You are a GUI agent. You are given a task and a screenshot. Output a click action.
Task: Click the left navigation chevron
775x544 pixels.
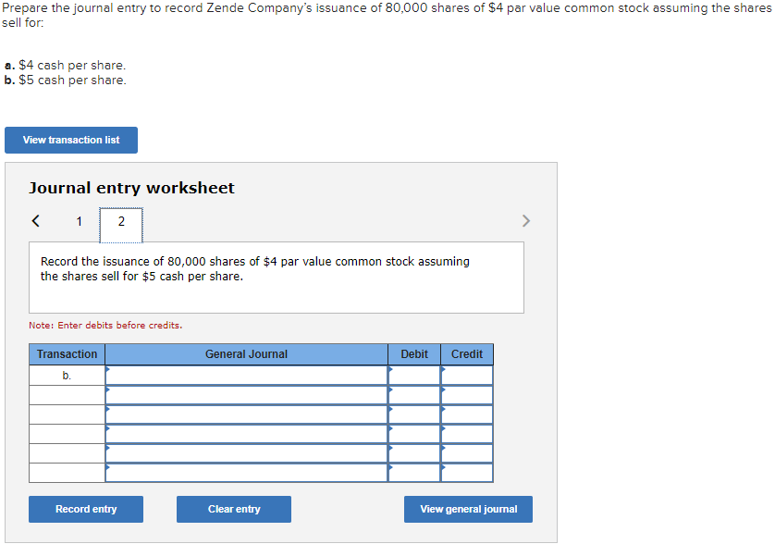point(35,220)
